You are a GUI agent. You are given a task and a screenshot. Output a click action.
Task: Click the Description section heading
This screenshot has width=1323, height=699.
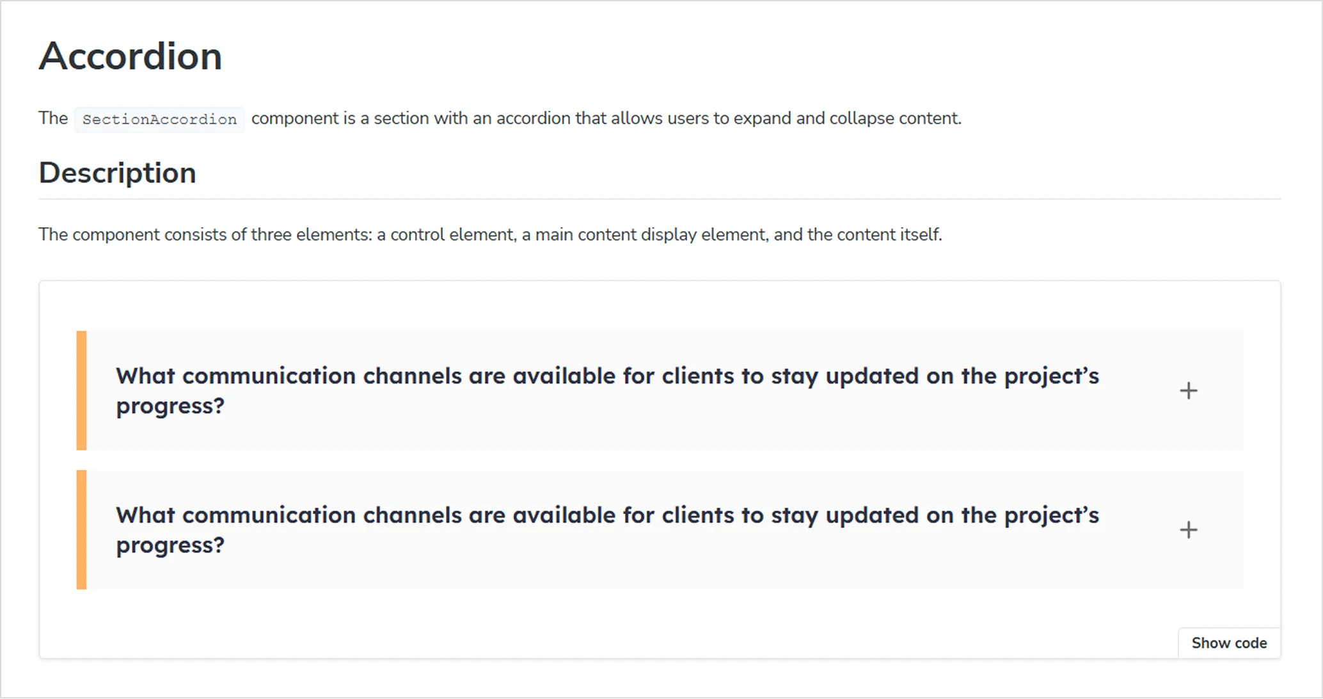(117, 172)
